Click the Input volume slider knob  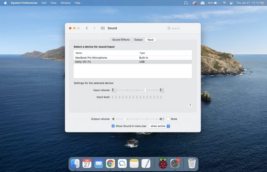(x=145, y=90)
